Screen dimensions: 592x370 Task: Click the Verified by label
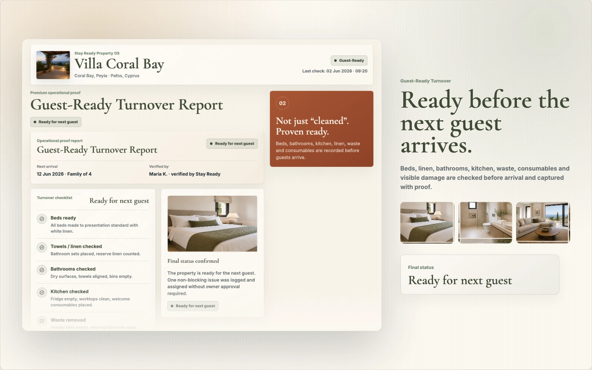pos(159,166)
